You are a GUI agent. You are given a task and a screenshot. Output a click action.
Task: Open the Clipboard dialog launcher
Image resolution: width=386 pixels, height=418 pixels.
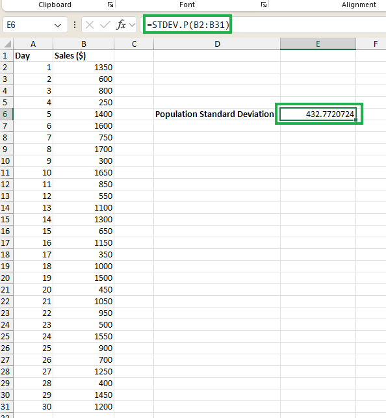pyautogui.click(x=110, y=5)
